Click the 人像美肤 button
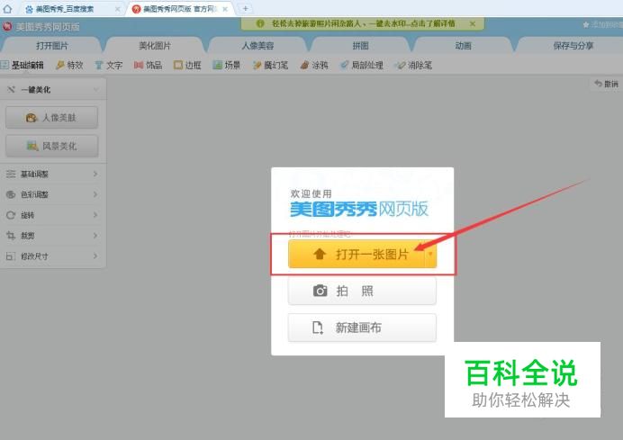The image size is (623, 440). 51,118
